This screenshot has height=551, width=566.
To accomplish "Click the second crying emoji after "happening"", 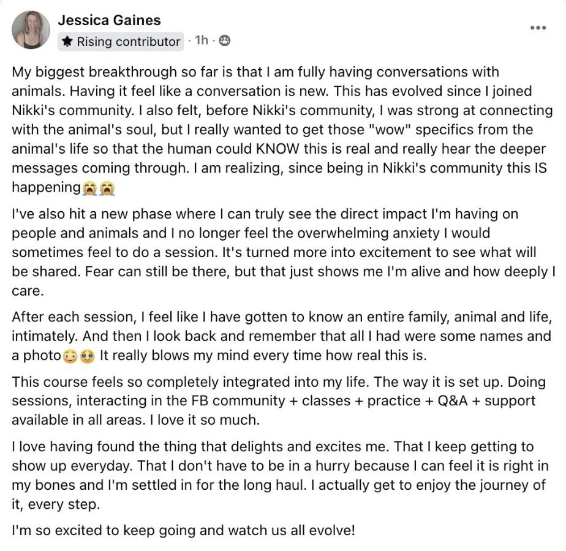I will click(107, 189).
